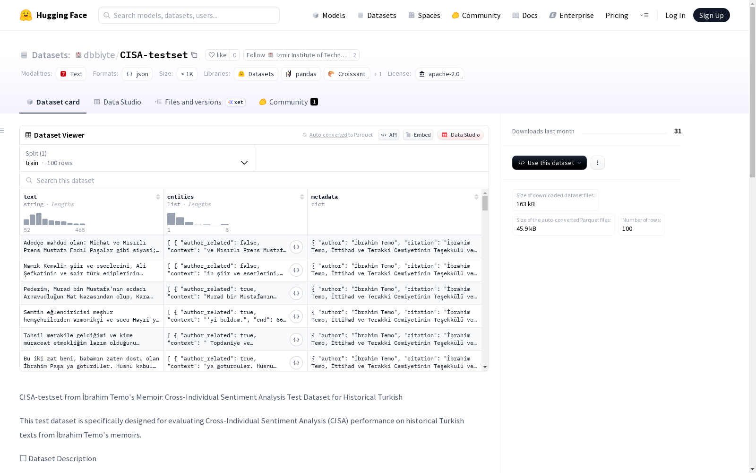Expand the JSON cell for the Semtin eğlendiricisi row
Viewport: 756px width, 473px height.
point(296,316)
